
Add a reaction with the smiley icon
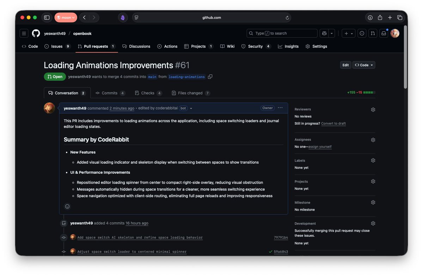pyautogui.click(x=67, y=206)
